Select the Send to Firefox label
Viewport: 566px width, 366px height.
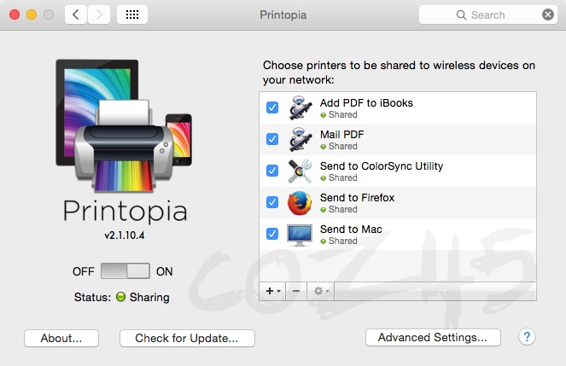357,198
